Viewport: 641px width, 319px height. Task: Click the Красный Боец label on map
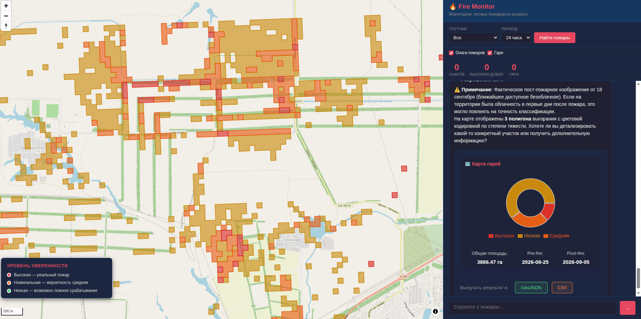(x=33, y=148)
